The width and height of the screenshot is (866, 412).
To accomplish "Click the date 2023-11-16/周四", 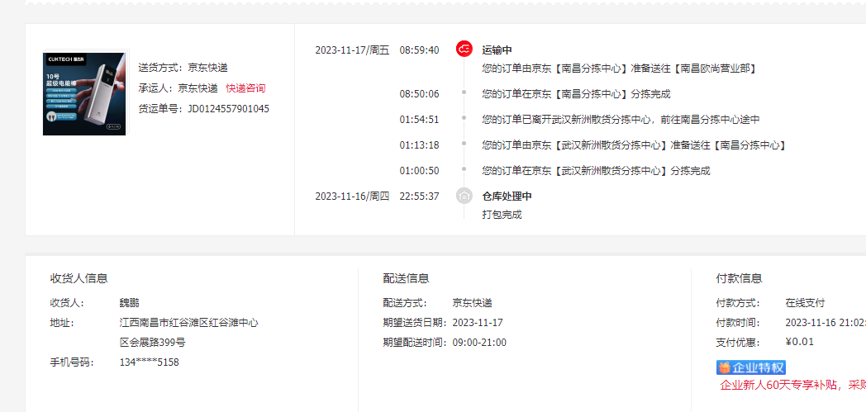I will tap(352, 197).
